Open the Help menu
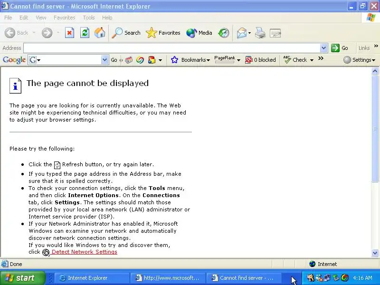This screenshot has width=380, height=285. pyautogui.click(x=107, y=18)
